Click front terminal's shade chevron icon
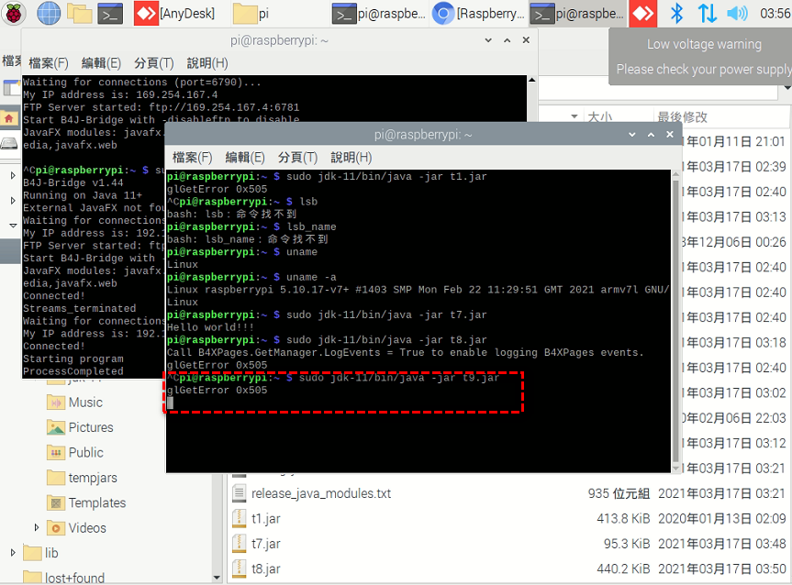Image resolution: width=792 pixels, height=585 pixels. click(632, 135)
